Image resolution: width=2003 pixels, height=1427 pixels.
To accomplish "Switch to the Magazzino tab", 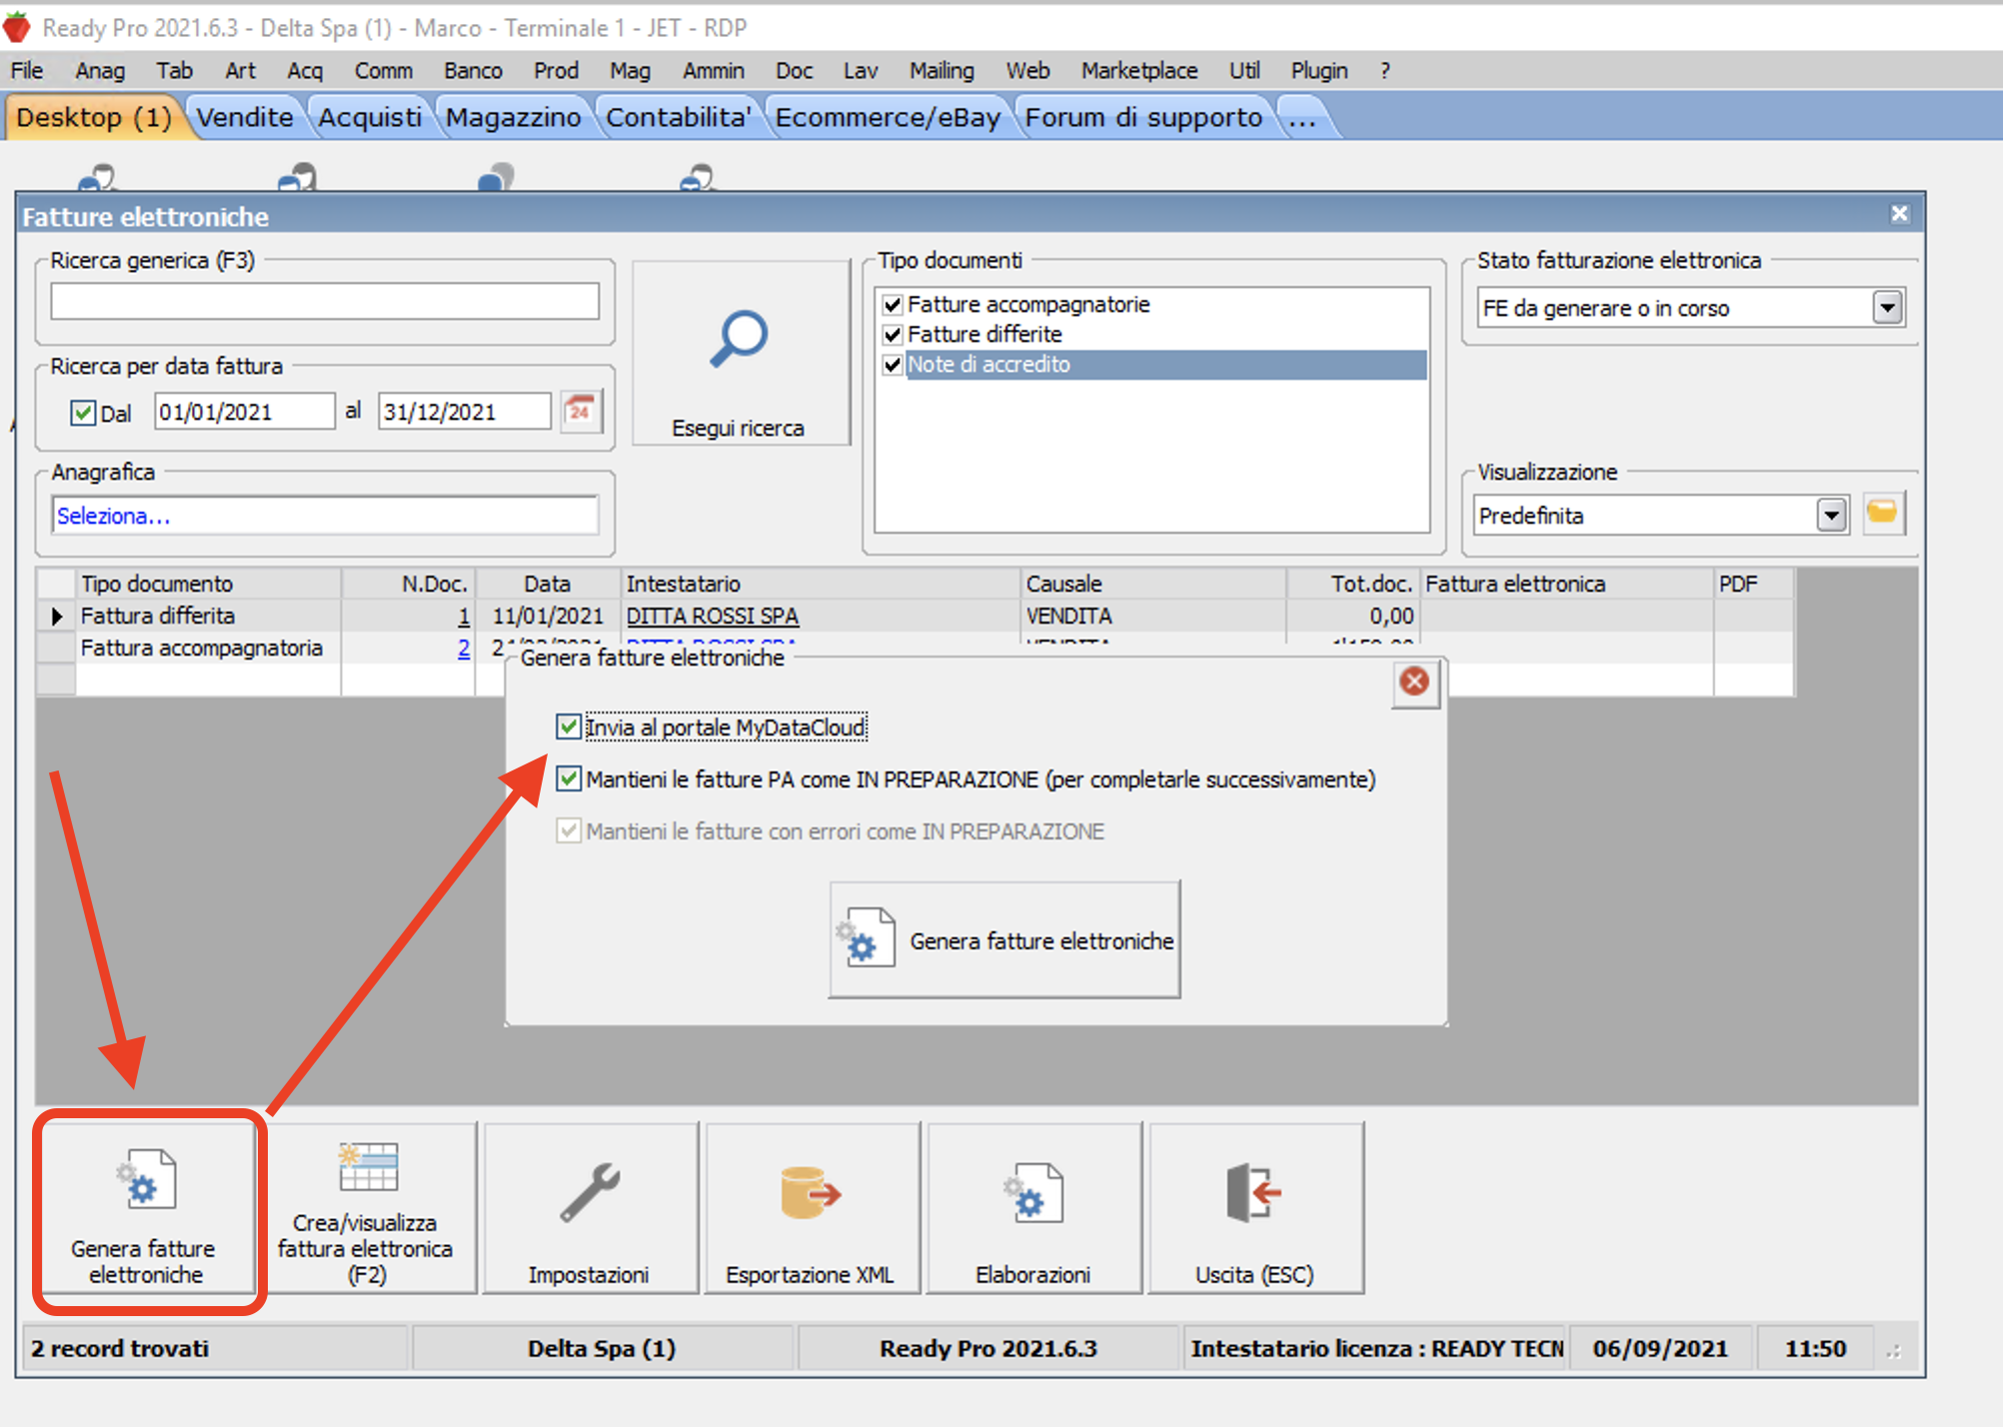I will [x=513, y=117].
